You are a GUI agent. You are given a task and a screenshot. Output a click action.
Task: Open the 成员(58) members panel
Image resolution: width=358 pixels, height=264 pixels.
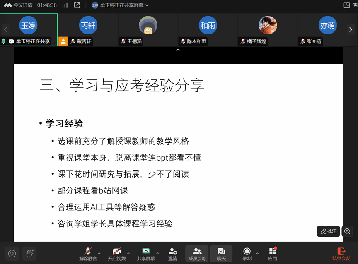(x=197, y=253)
